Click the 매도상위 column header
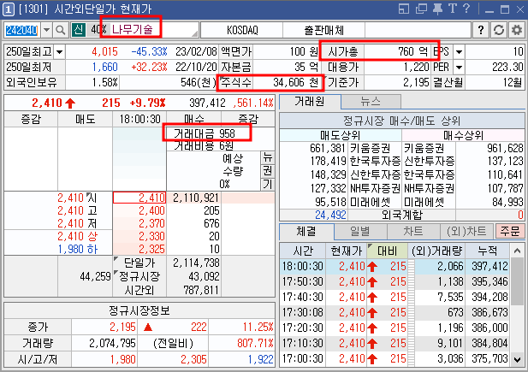528x372 pixels. click(341, 135)
